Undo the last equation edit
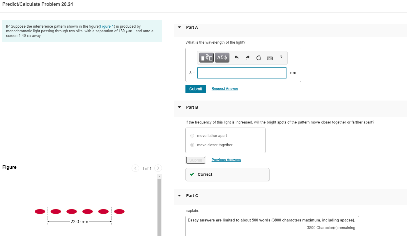Screen dimensions: 407x236 click(236, 57)
